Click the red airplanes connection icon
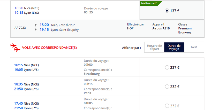Screen dimensions: 212x110 click(15, 48)
